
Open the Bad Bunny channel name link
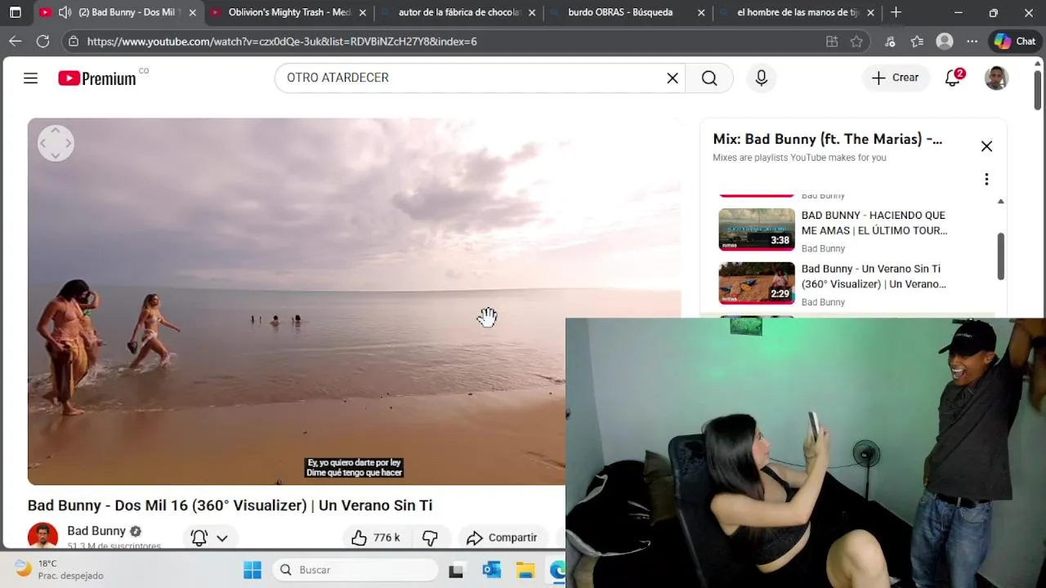96,531
